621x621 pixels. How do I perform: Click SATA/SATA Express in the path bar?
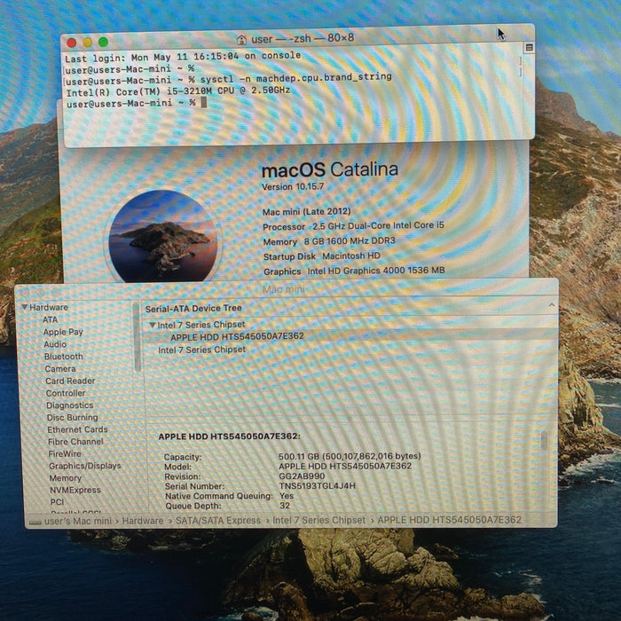218,521
